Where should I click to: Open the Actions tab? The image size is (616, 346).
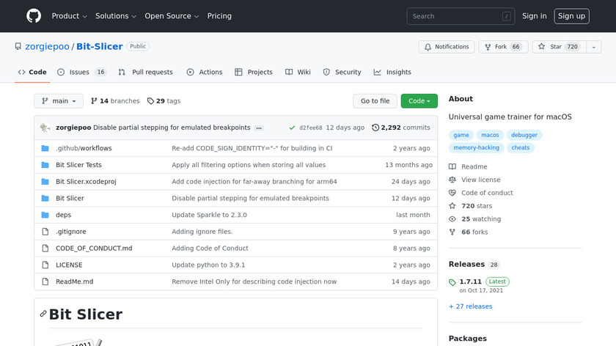pyautogui.click(x=205, y=73)
